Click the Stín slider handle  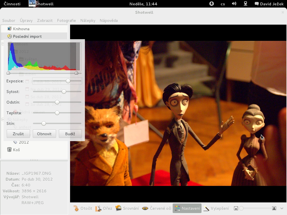[43, 123]
